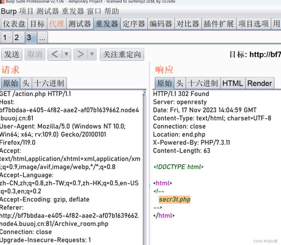Screen dimensions: 281x245
Task: Switch to the 仪表盘 tab
Action: (14, 24)
